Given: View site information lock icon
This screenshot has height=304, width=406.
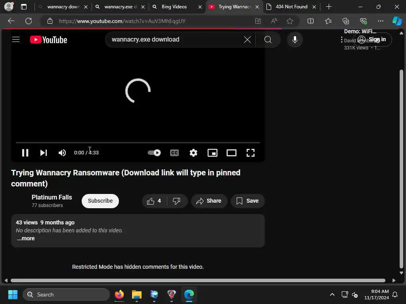Looking at the screenshot, I should click(50, 21).
